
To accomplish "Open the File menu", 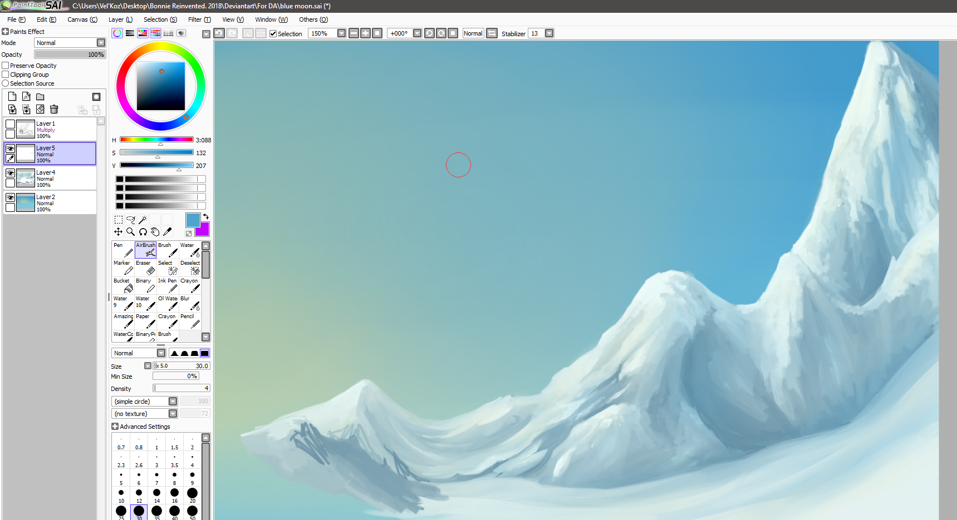I will pos(16,19).
